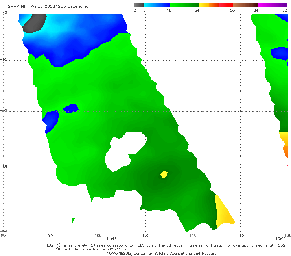Click the '115' longitude axis label

pyautogui.click(x=241, y=235)
